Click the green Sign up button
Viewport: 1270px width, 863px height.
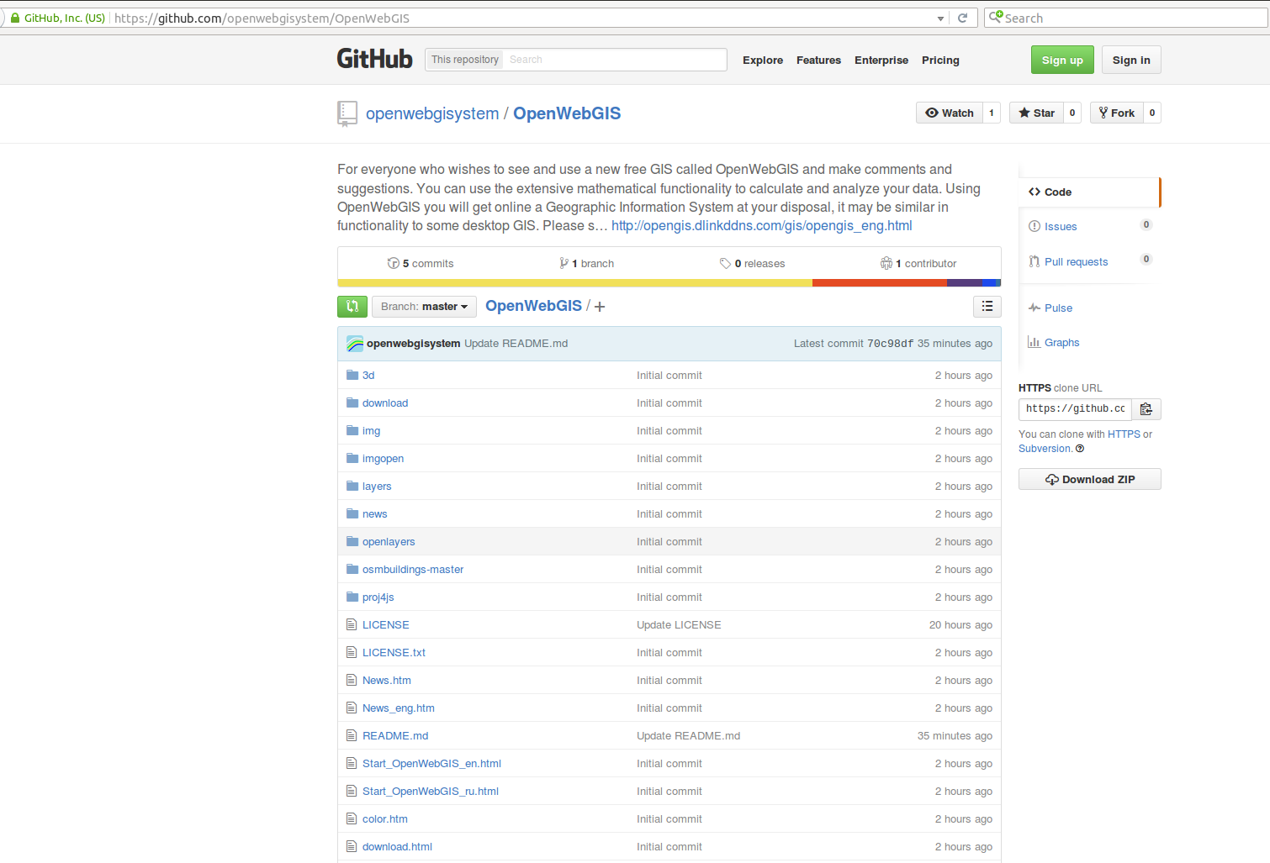[1062, 60]
